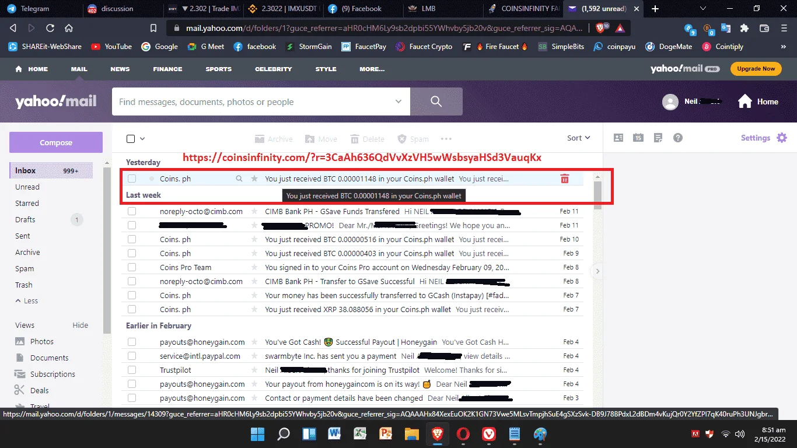Open the Help question mark icon
This screenshot has width=797, height=448.
pos(677,138)
